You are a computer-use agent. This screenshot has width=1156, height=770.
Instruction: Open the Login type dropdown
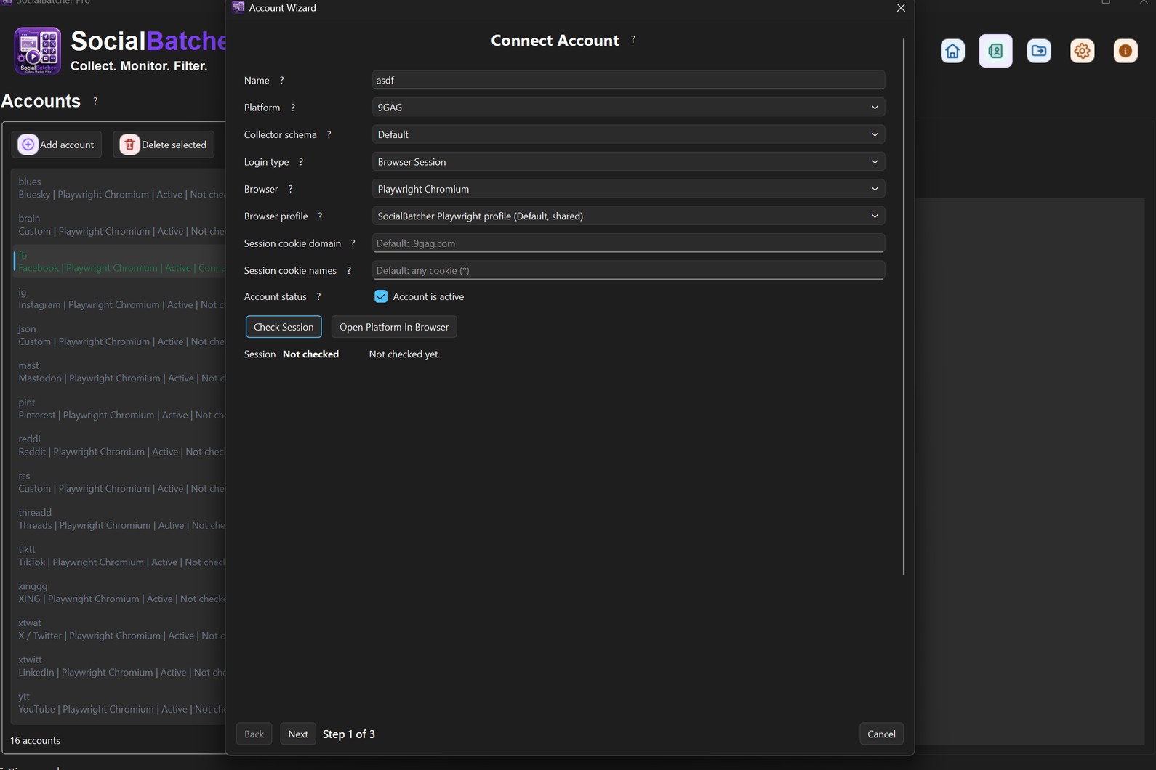[628, 161]
